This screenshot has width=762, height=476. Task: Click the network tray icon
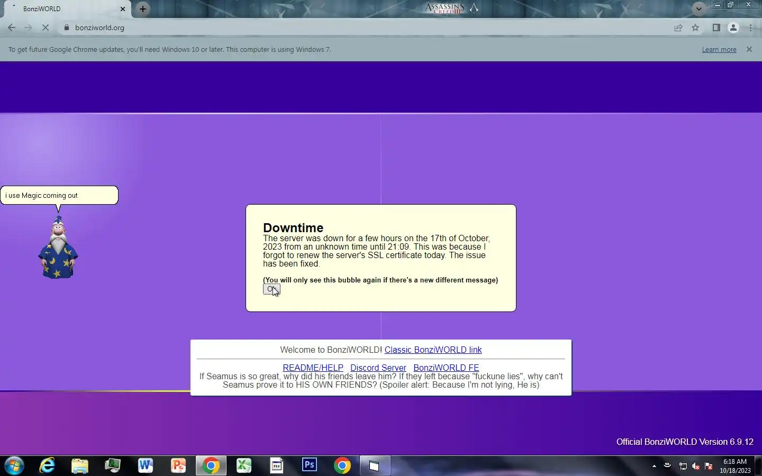tap(683, 466)
